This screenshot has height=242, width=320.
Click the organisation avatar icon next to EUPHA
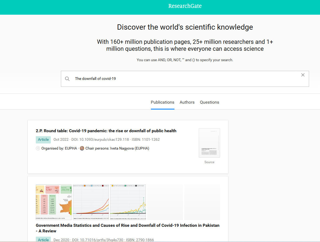pos(38,148)
